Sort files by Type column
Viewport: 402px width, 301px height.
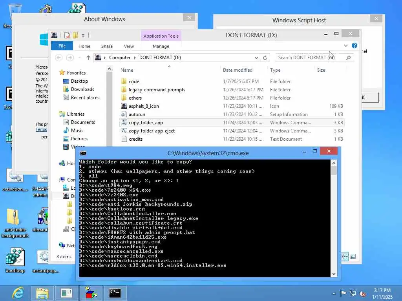coord(275,70)
